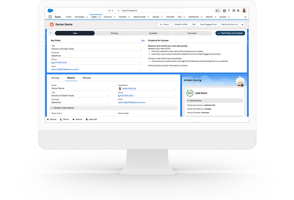Open the App Launcher grid icon
Screen dimensions: 294x200
click(x=50, y=17)
